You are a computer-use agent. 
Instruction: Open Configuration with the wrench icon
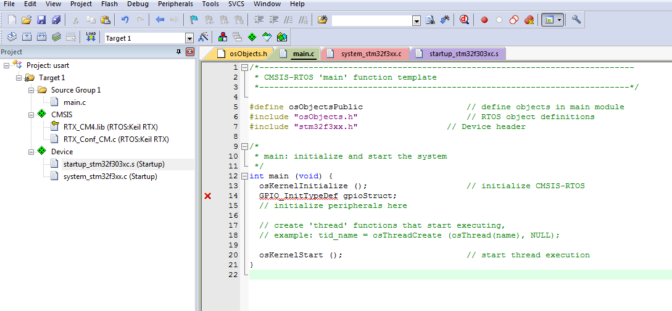(576, 20)
